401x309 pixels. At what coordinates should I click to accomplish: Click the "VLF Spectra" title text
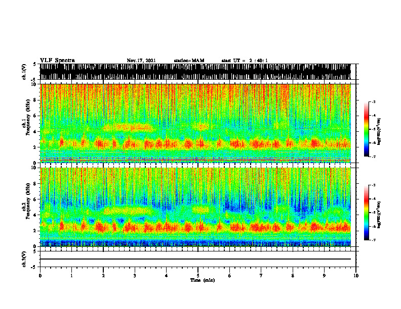[57, 61]
